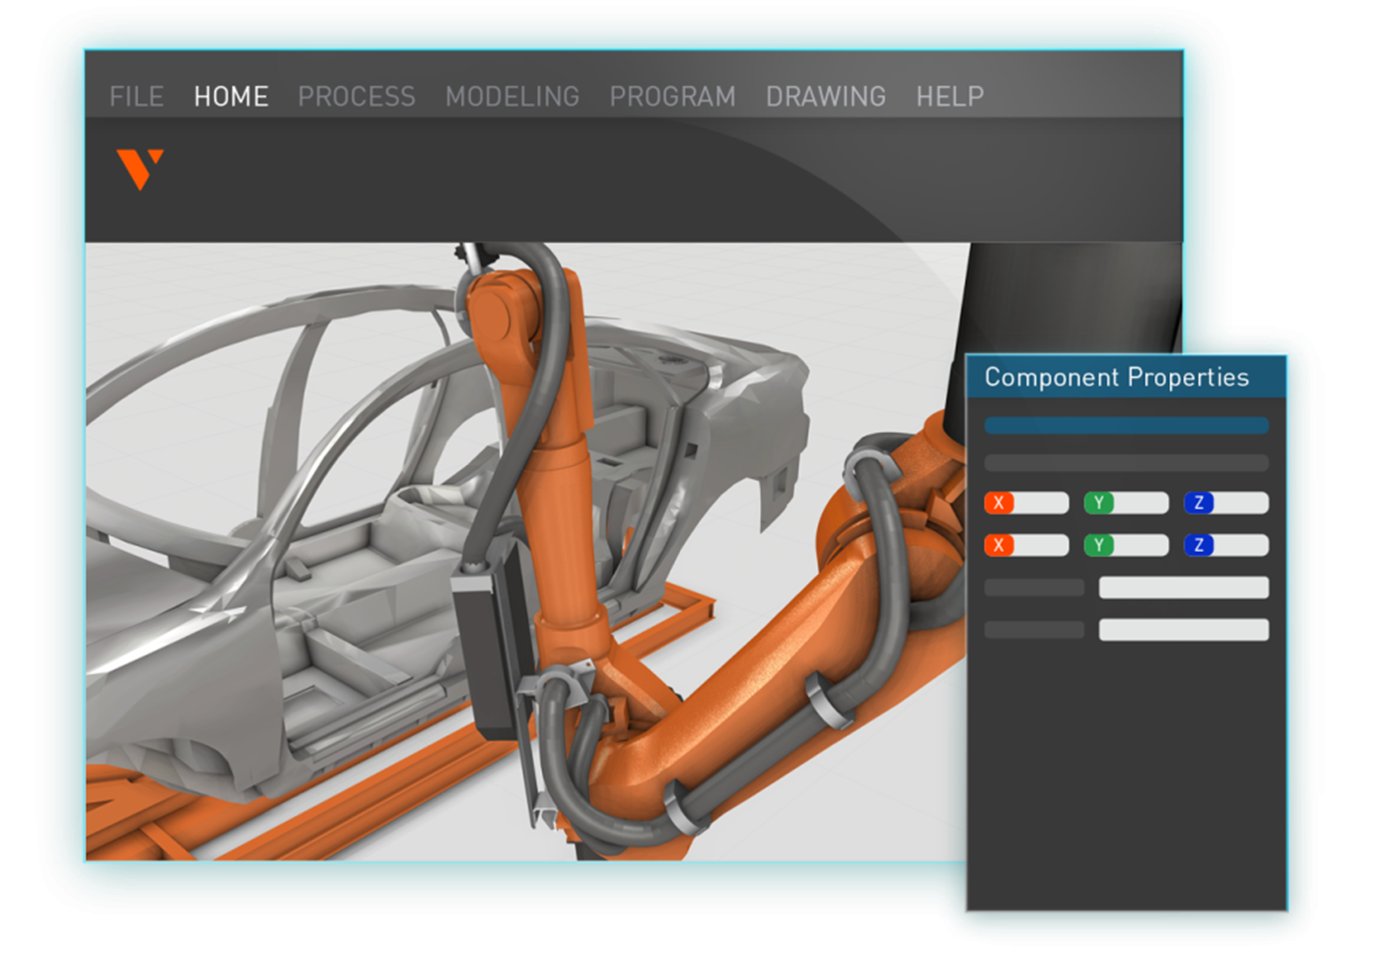Click the gray bar below the blue bar
1398x973 pixels.
click(1126, 463)
